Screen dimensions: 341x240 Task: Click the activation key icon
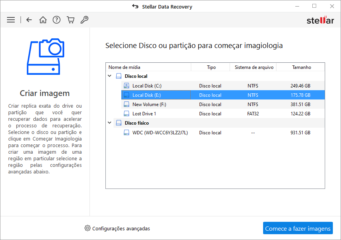(84, 20)
